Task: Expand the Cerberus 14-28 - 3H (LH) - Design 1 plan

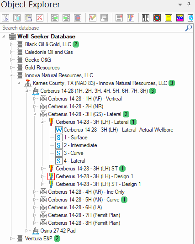Action: click(42, 176)
